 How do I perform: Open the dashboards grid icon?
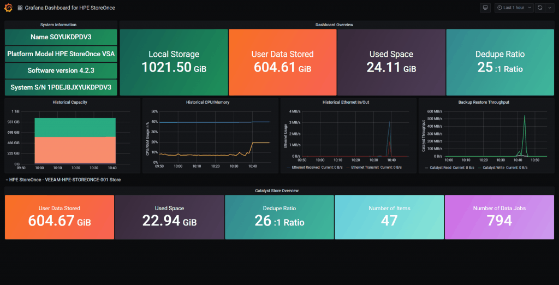tap(20, 8)
